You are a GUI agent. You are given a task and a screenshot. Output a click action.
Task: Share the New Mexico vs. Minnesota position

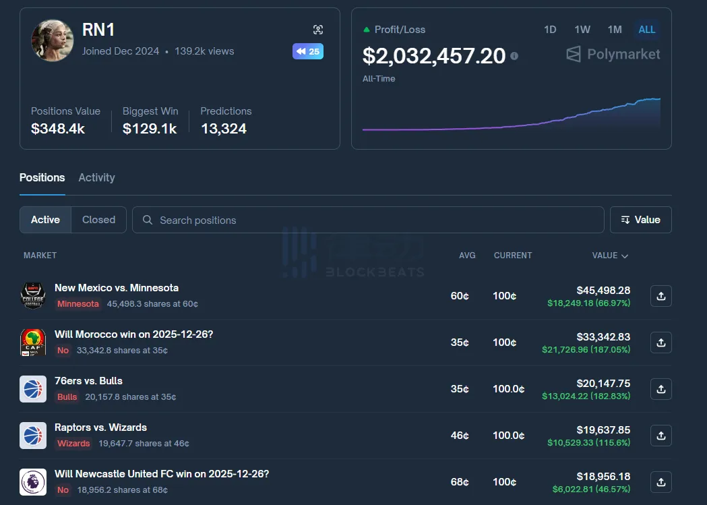(x=660, y=296)
